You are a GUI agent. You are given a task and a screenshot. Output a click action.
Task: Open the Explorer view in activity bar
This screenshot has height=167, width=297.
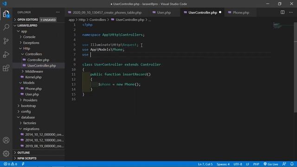pyautogui.click(x=6, y=14)
